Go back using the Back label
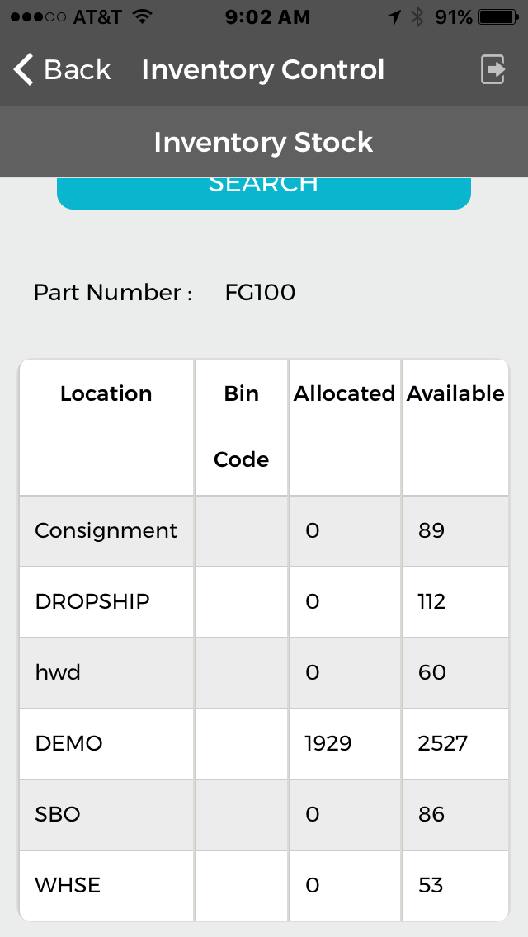This screenshot has height=937, width=528. point(77,70)
